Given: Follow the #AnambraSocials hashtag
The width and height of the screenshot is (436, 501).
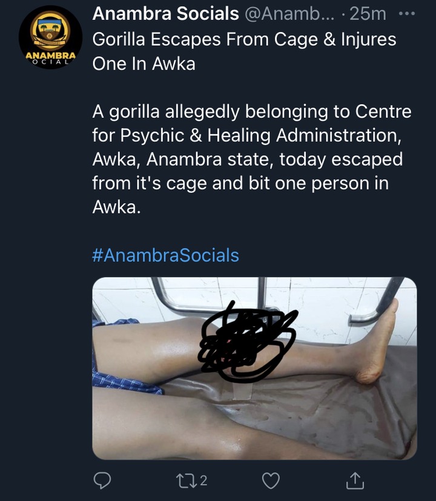Looking at the screenshot, I should click(x=165, y=255).
